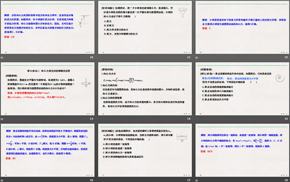Select slide 13 thumbnail with rotating disc
Image resolution: width=290 pixels, height=182 pixels.
coord(48,89)
